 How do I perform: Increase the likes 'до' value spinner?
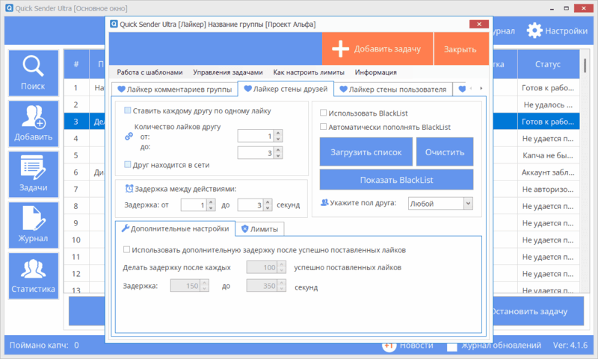pyautogui.click(x=278, y=149)
